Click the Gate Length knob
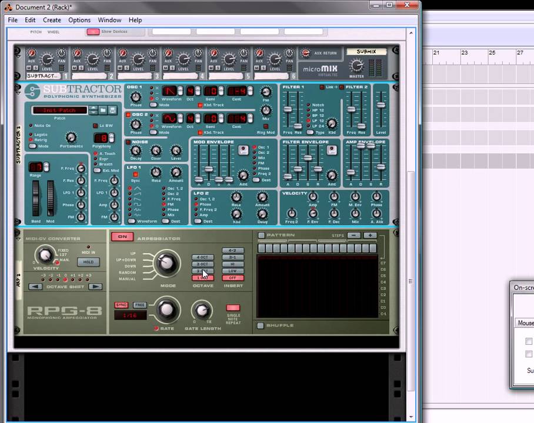The height and width of the screenshot is (423, 534). (202, 310)
